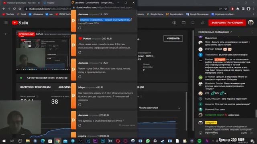Click the серёга 1 000 RUB donation header

point(94,136)
